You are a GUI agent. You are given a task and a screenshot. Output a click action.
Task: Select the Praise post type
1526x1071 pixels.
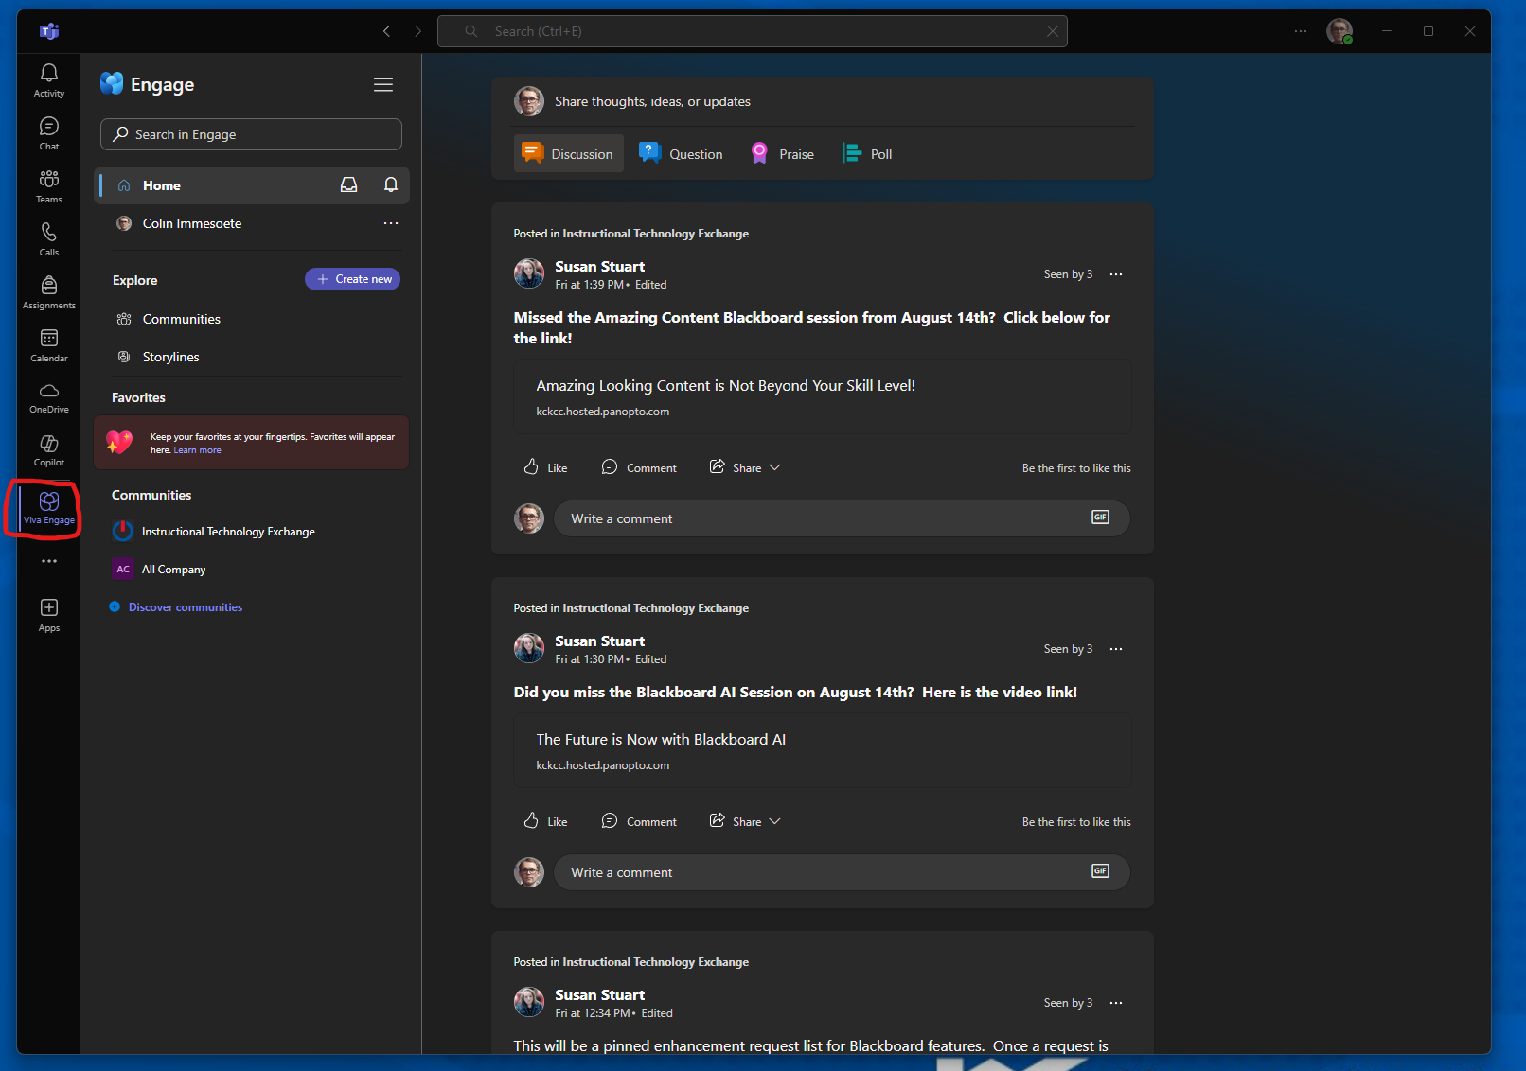782,153
